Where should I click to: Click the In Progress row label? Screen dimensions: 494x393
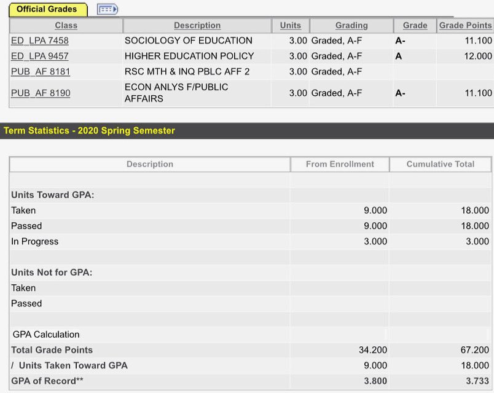[x=34, y=241]
